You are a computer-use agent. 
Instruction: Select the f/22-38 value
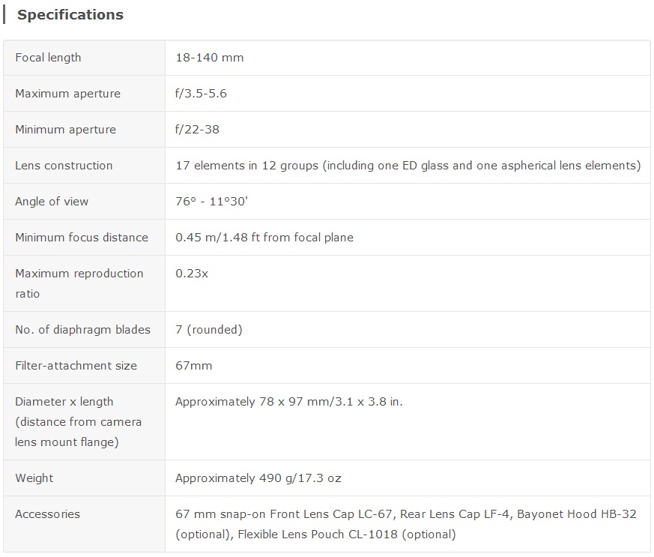pos(197,130)
